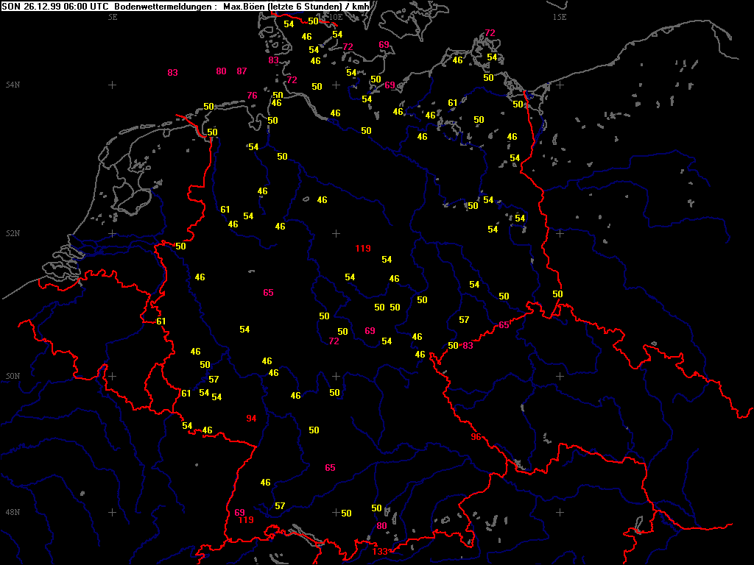This screenshot has width=754, height=565.
Task: Click the 15E longitude label
Action: coord(560,17)
